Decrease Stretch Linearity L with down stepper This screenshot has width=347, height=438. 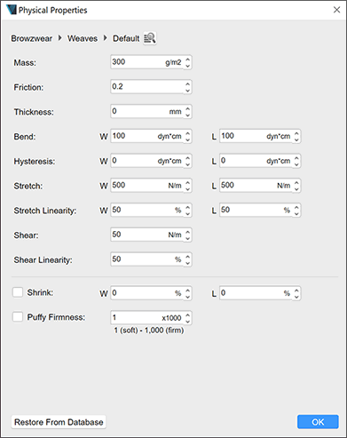[x=296, y=213]
